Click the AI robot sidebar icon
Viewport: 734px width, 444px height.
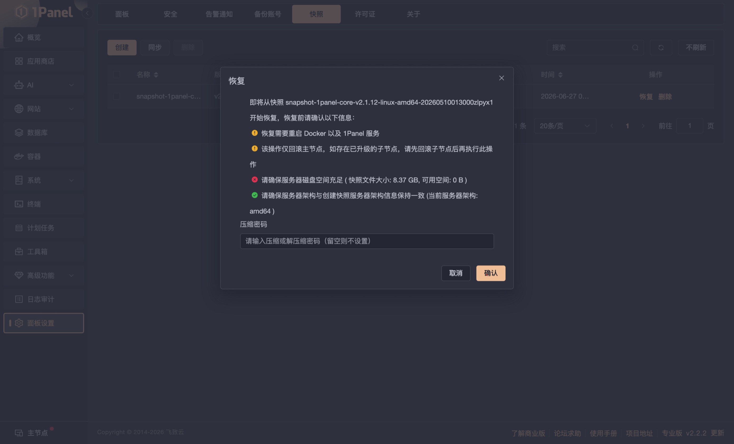coord(19,85)
